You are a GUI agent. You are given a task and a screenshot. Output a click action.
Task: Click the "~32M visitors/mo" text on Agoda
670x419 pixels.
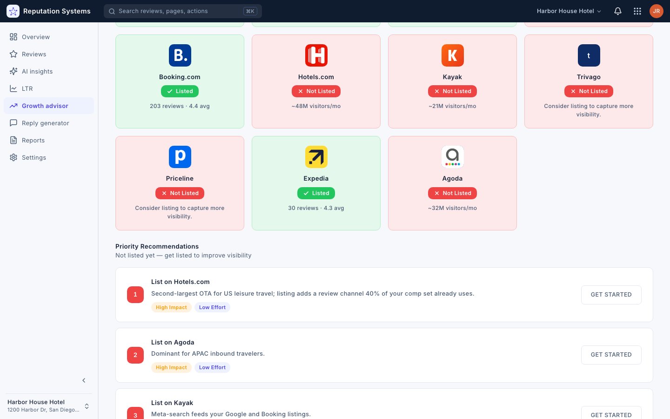[452, 208]
